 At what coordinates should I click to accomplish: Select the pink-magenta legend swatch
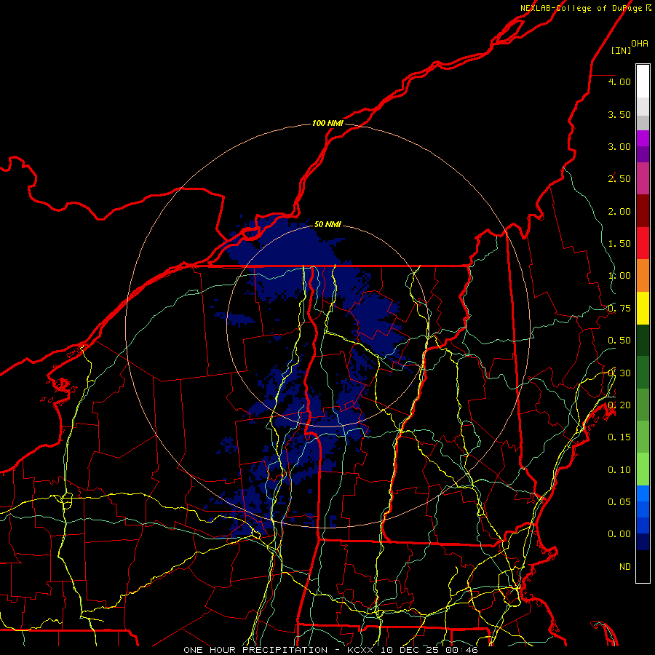643,178
